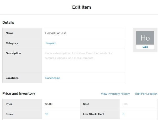Click Edit Per Location link

pyautogui.click(x=146, y=94)
